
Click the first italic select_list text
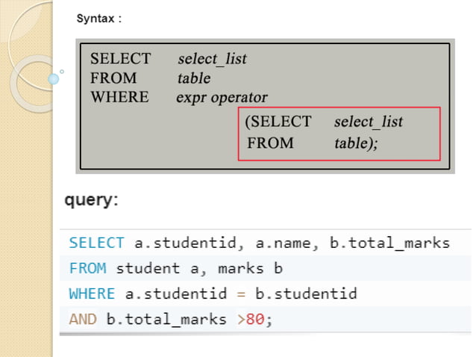pyautogui.click(x=212, y=58)
